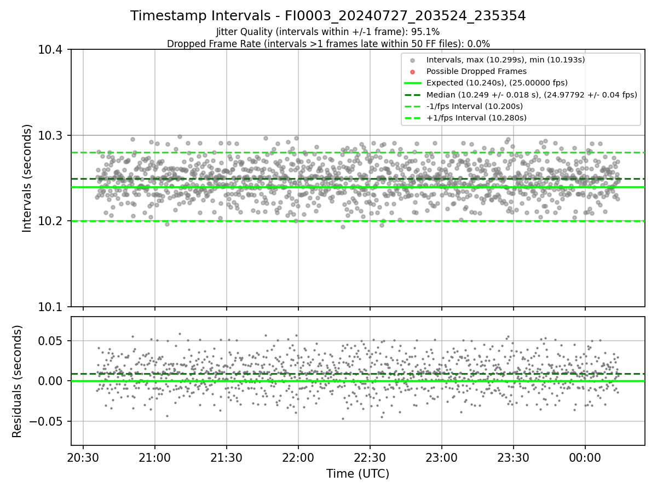
Task: Click legend entry '+1/fps Interval (10.280s)'
Action: click(476, 118)
